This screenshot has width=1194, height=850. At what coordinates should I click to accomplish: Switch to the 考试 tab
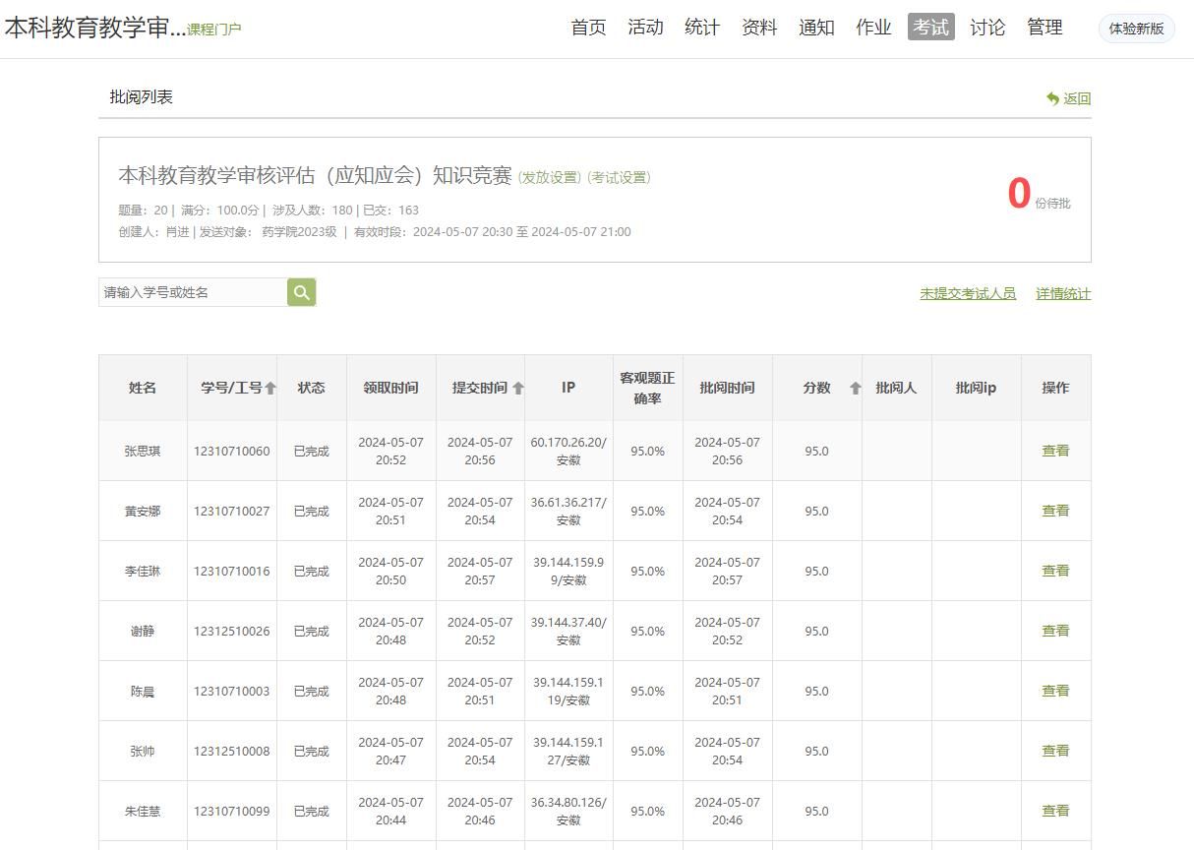pos(930,28)
